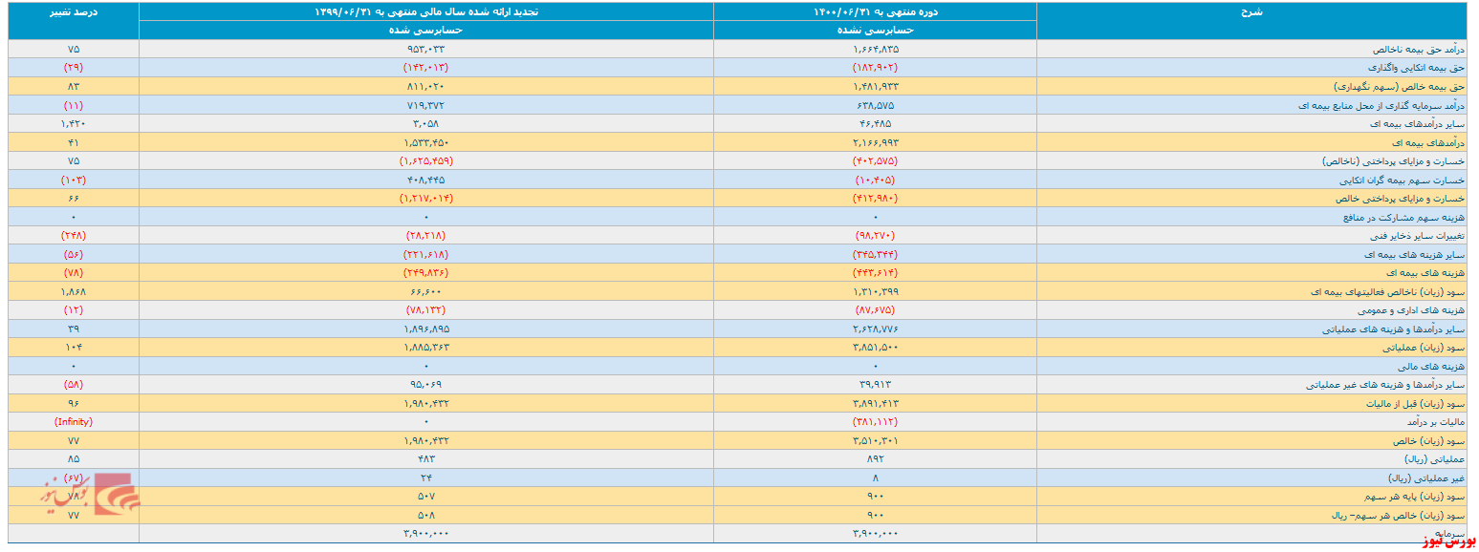Click percent change '۱,۴۲۰'
1479x552 pixels.
point(73,123)
